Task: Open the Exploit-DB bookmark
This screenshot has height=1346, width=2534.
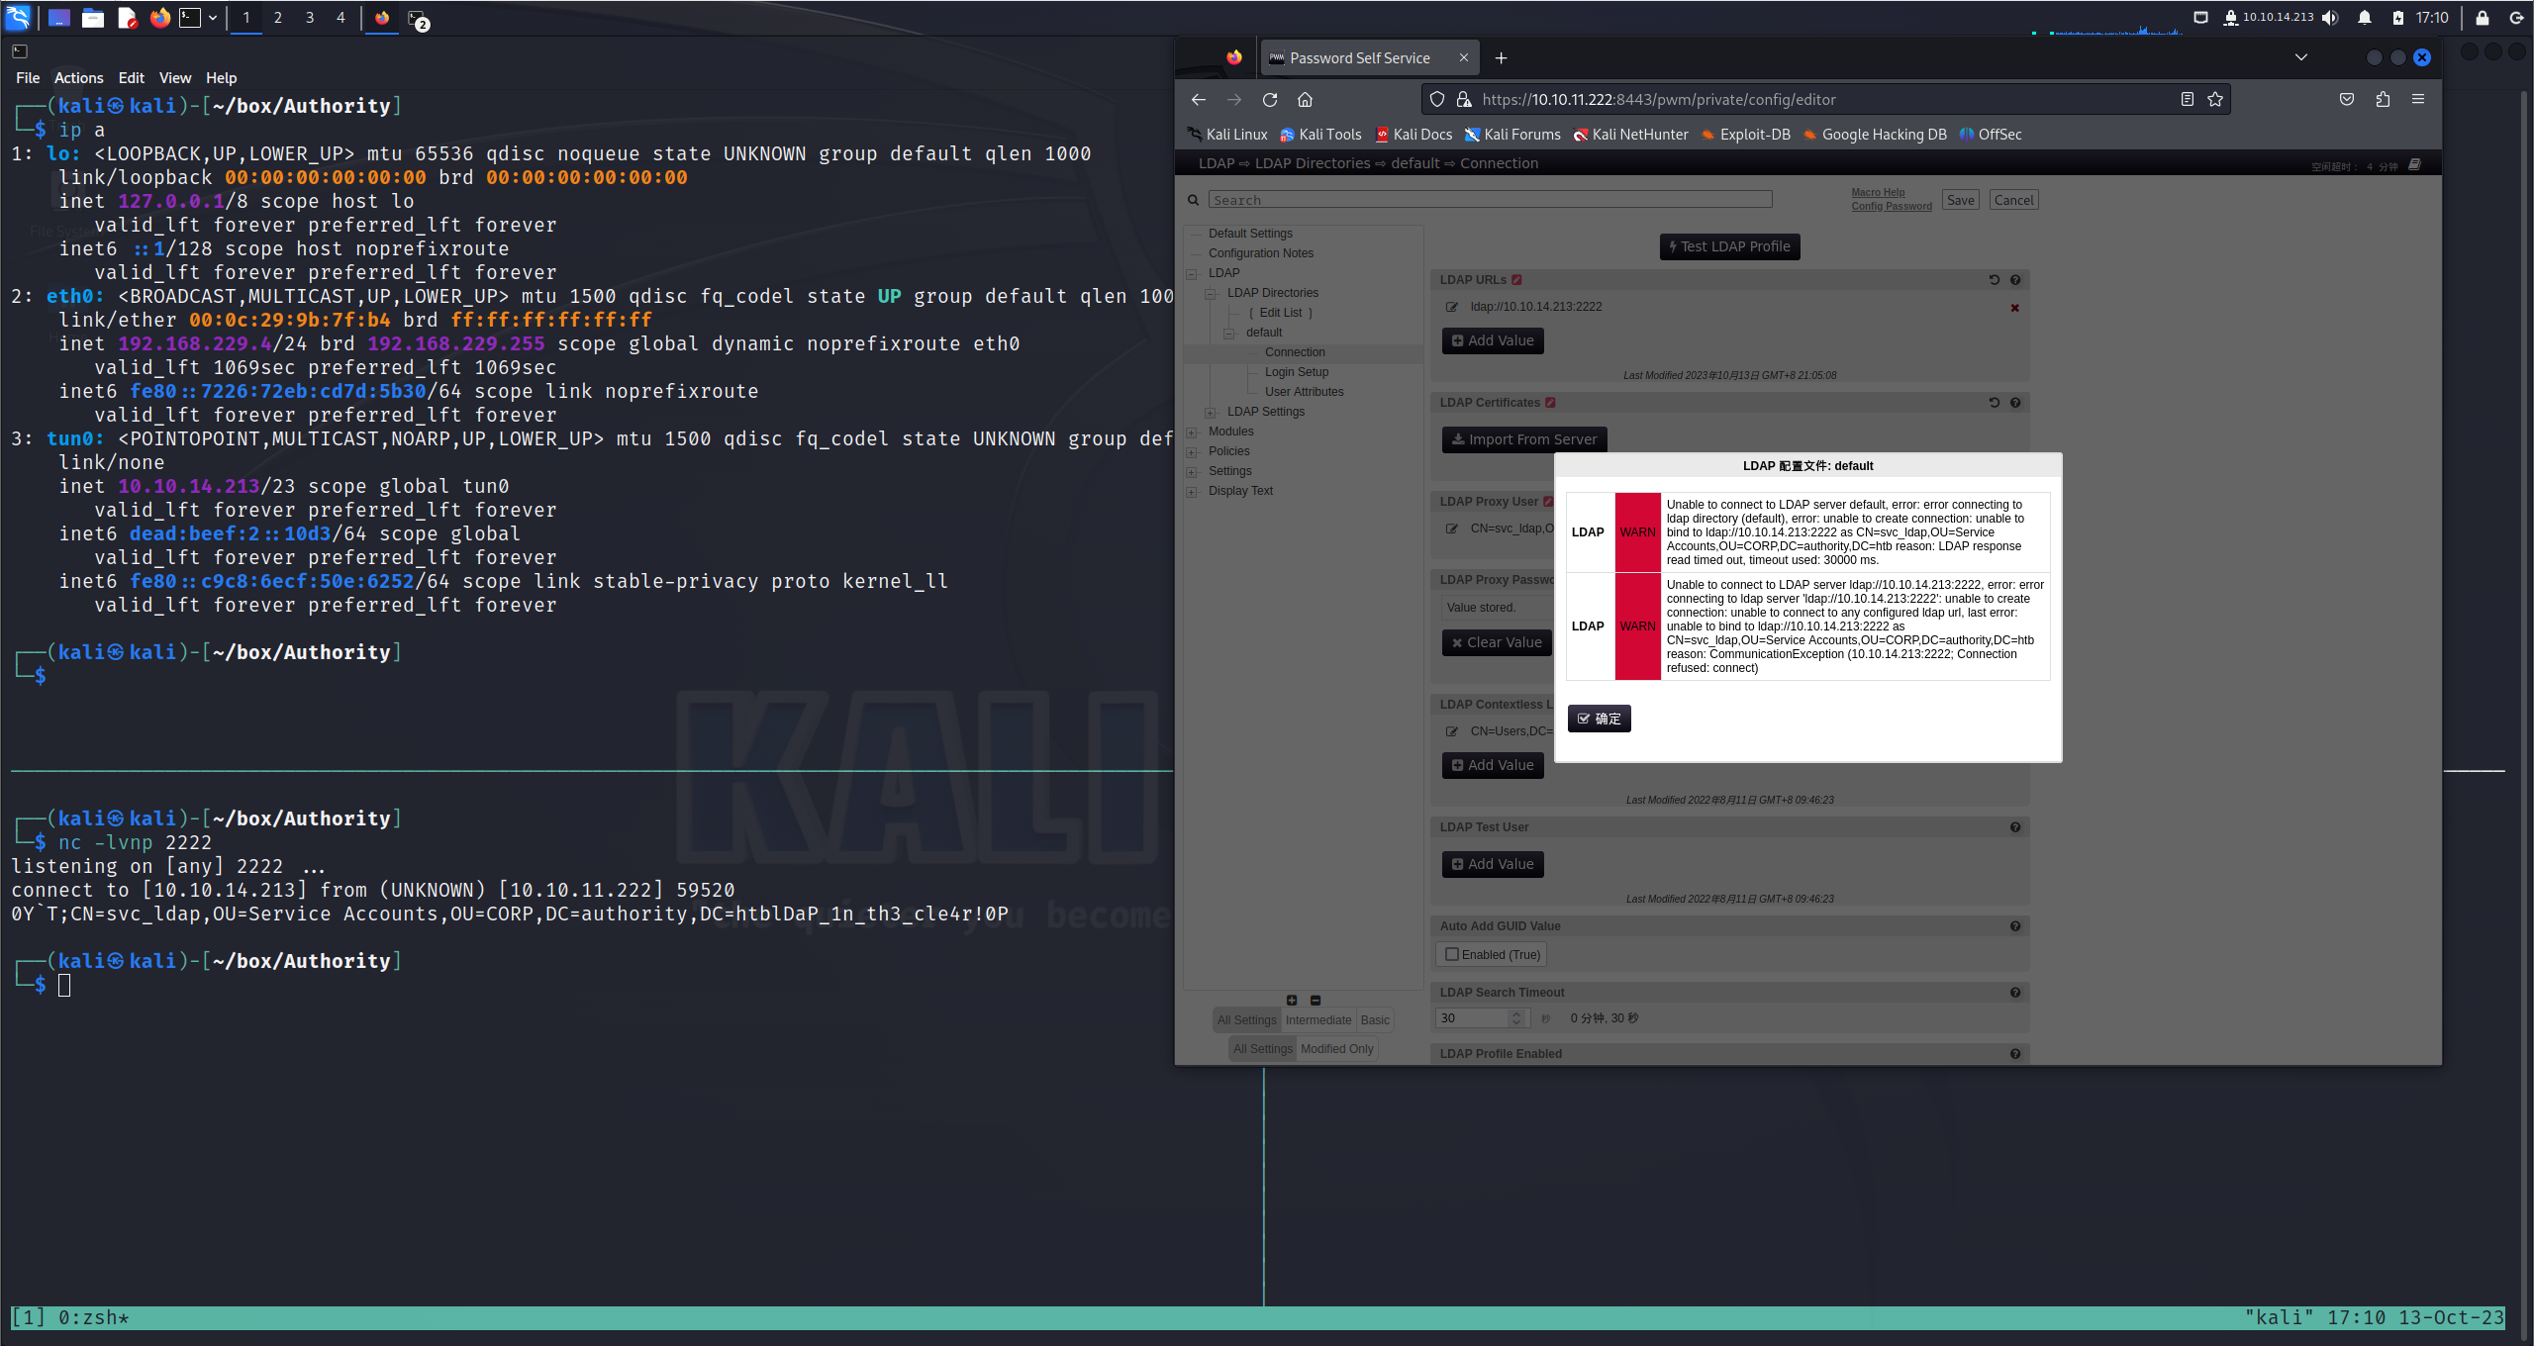Action: pos(1746,135)
